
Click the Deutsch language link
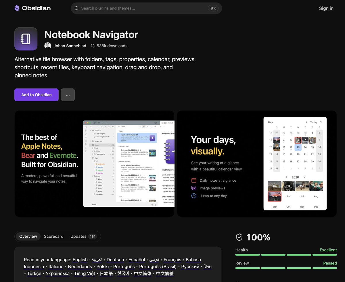pos(115,260)
